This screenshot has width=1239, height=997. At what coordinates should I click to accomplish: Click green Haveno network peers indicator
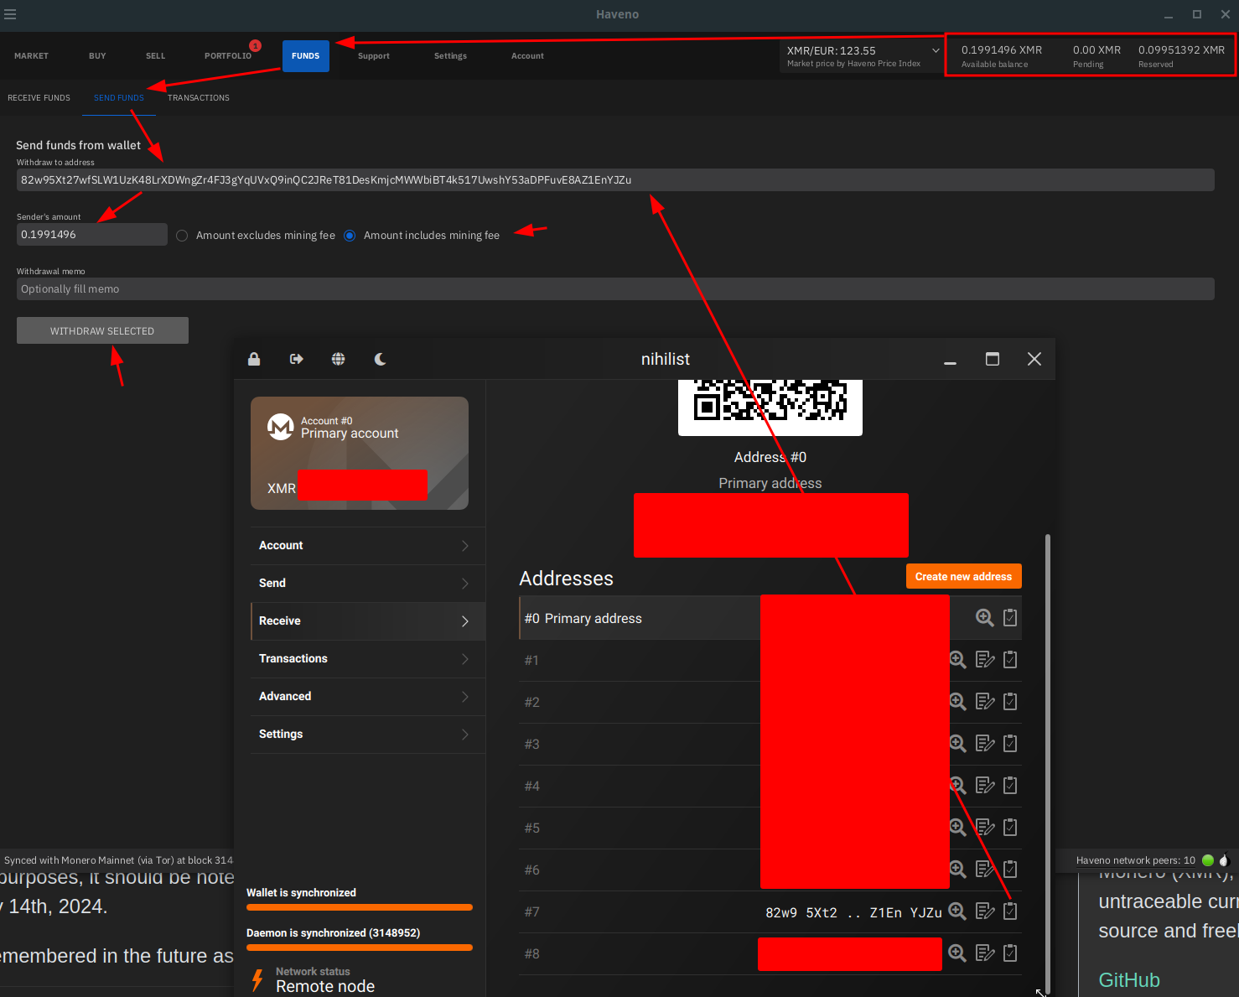coord(1208,860)
